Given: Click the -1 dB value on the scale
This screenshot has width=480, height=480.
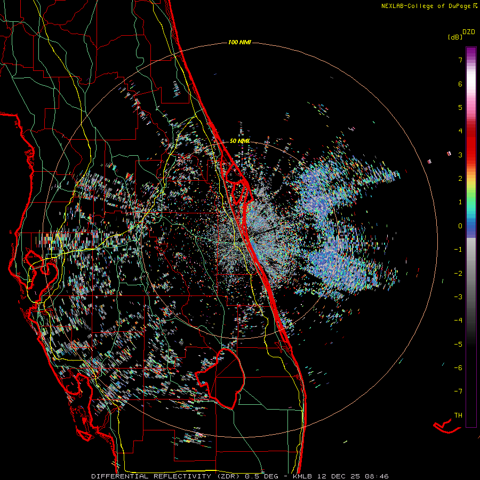Looking at the screenshot, I should pos(458,250).
